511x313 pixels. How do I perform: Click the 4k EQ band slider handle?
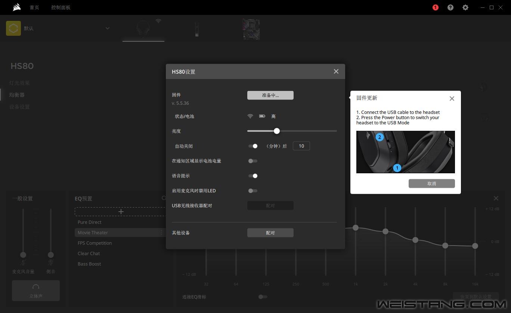point(415,240)
